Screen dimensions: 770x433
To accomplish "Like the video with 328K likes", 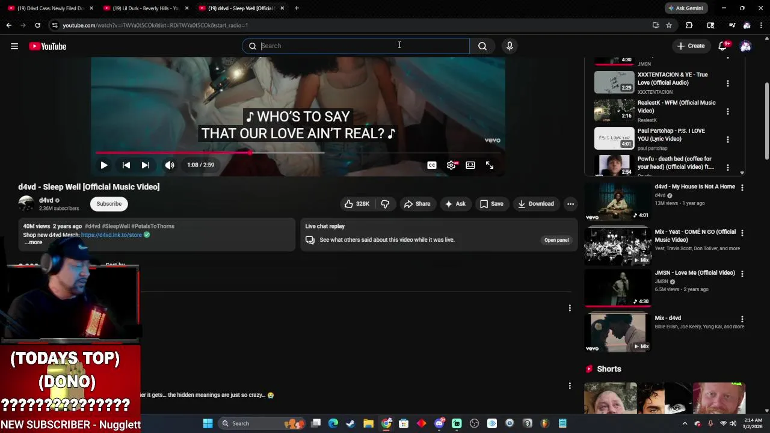I will click(356, 204).
